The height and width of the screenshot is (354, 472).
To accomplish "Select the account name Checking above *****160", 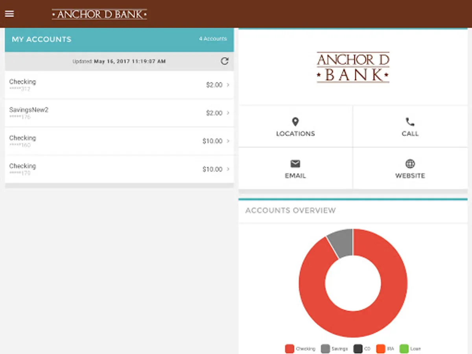I will point(22,138).
